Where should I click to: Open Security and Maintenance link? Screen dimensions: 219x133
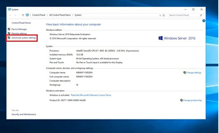(x=23, y=114)
